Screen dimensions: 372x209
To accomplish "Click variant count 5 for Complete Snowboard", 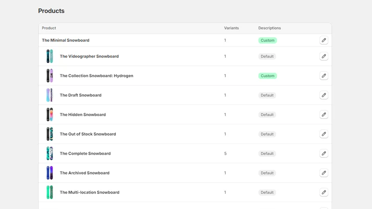I will point(225,154).
